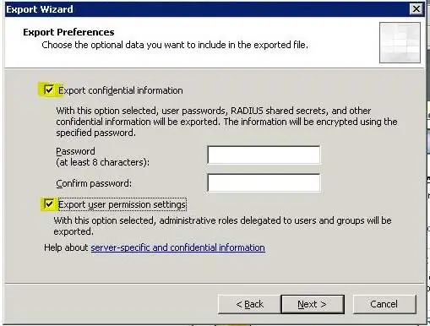This screenshot has height=326, width=430.
Task: Select the 'Confirm password:' label
Action: click(x=94, y=183)
